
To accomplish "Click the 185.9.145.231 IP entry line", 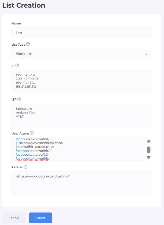I will coord(26,75).
